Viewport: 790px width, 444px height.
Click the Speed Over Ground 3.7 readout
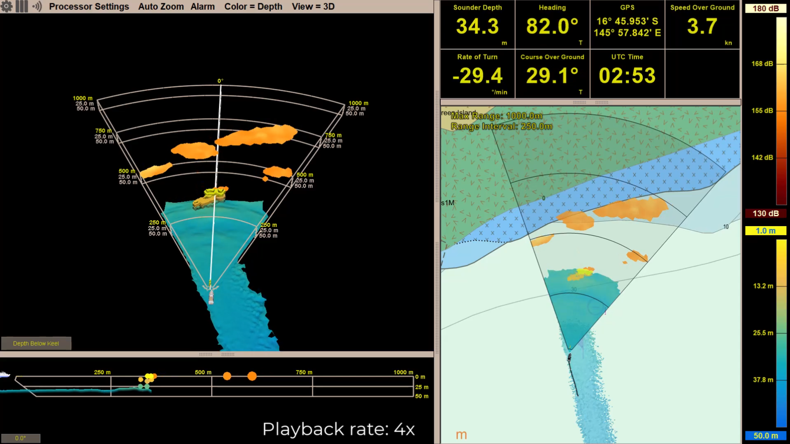click(x=702, y=25)
